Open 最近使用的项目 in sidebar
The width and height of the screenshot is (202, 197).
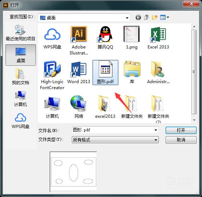[x=21, y=33]
